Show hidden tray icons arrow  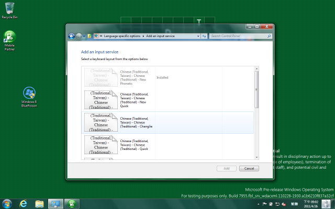tap(258, 204)
